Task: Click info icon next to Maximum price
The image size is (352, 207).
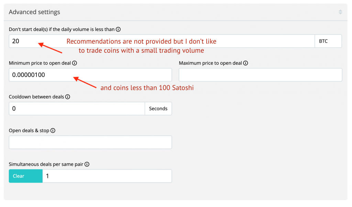Action: (x=245, y=63)
